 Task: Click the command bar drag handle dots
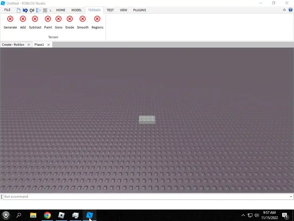point(1,197)
